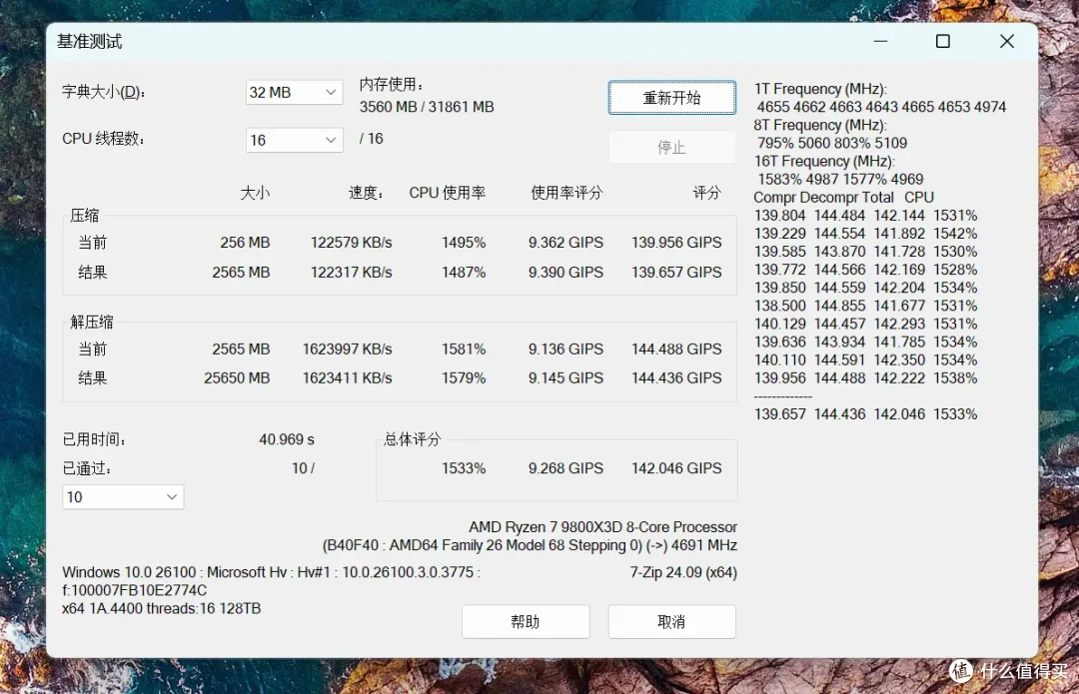Open the CPU thread count 16 dropdown
This screenshot has width=1079, height=694.
click(x=294, y=141)
